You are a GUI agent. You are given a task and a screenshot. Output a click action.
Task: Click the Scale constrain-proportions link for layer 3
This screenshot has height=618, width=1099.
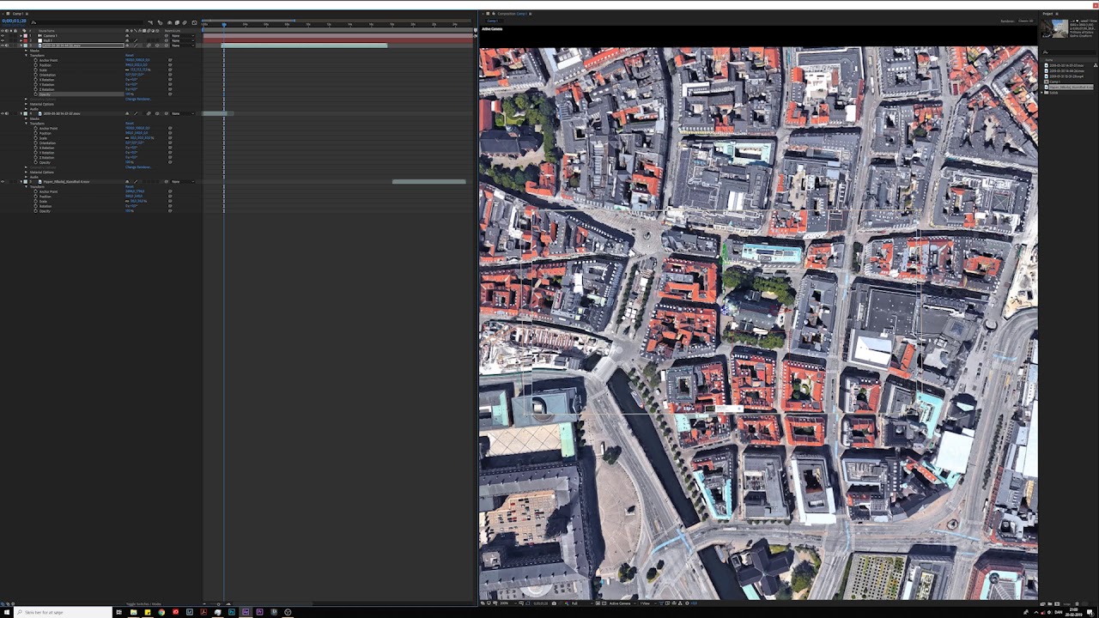pyautogui.click(x=127, y=70)
